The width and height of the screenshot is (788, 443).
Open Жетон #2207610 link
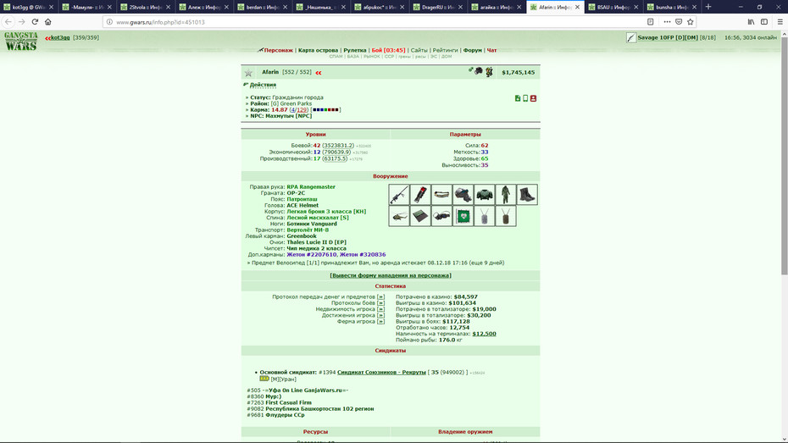coord(312,255)
